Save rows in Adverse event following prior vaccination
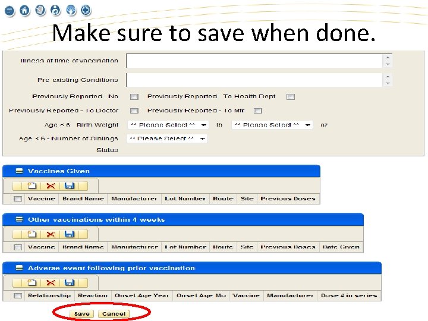The height and width of the screenshot is (321, 428). 70,282
